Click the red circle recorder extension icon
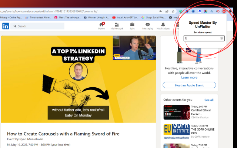The width and height of the screenshot is (237, 148). pos(218,11)
